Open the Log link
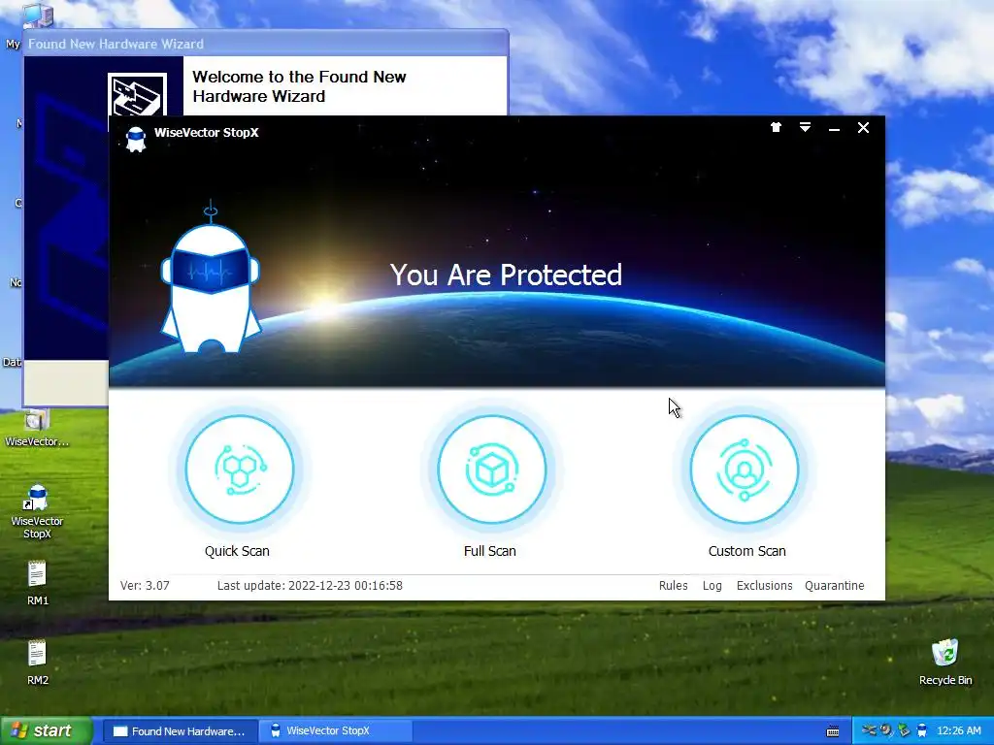This screenshot has height=745, width=994. [x=712, y=585]
